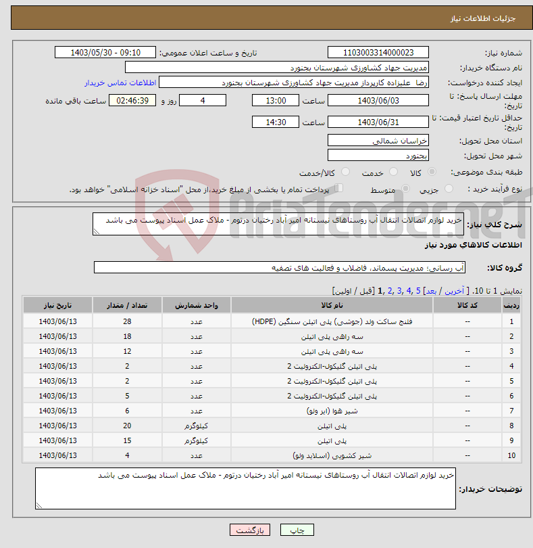Click the شرح کلی نیاز text area

coord(278,224)
